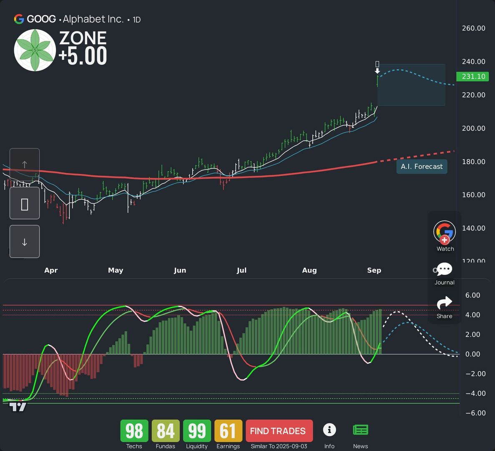
Task: Click the red dashed forecast moving average
Action: click(415, 157)
